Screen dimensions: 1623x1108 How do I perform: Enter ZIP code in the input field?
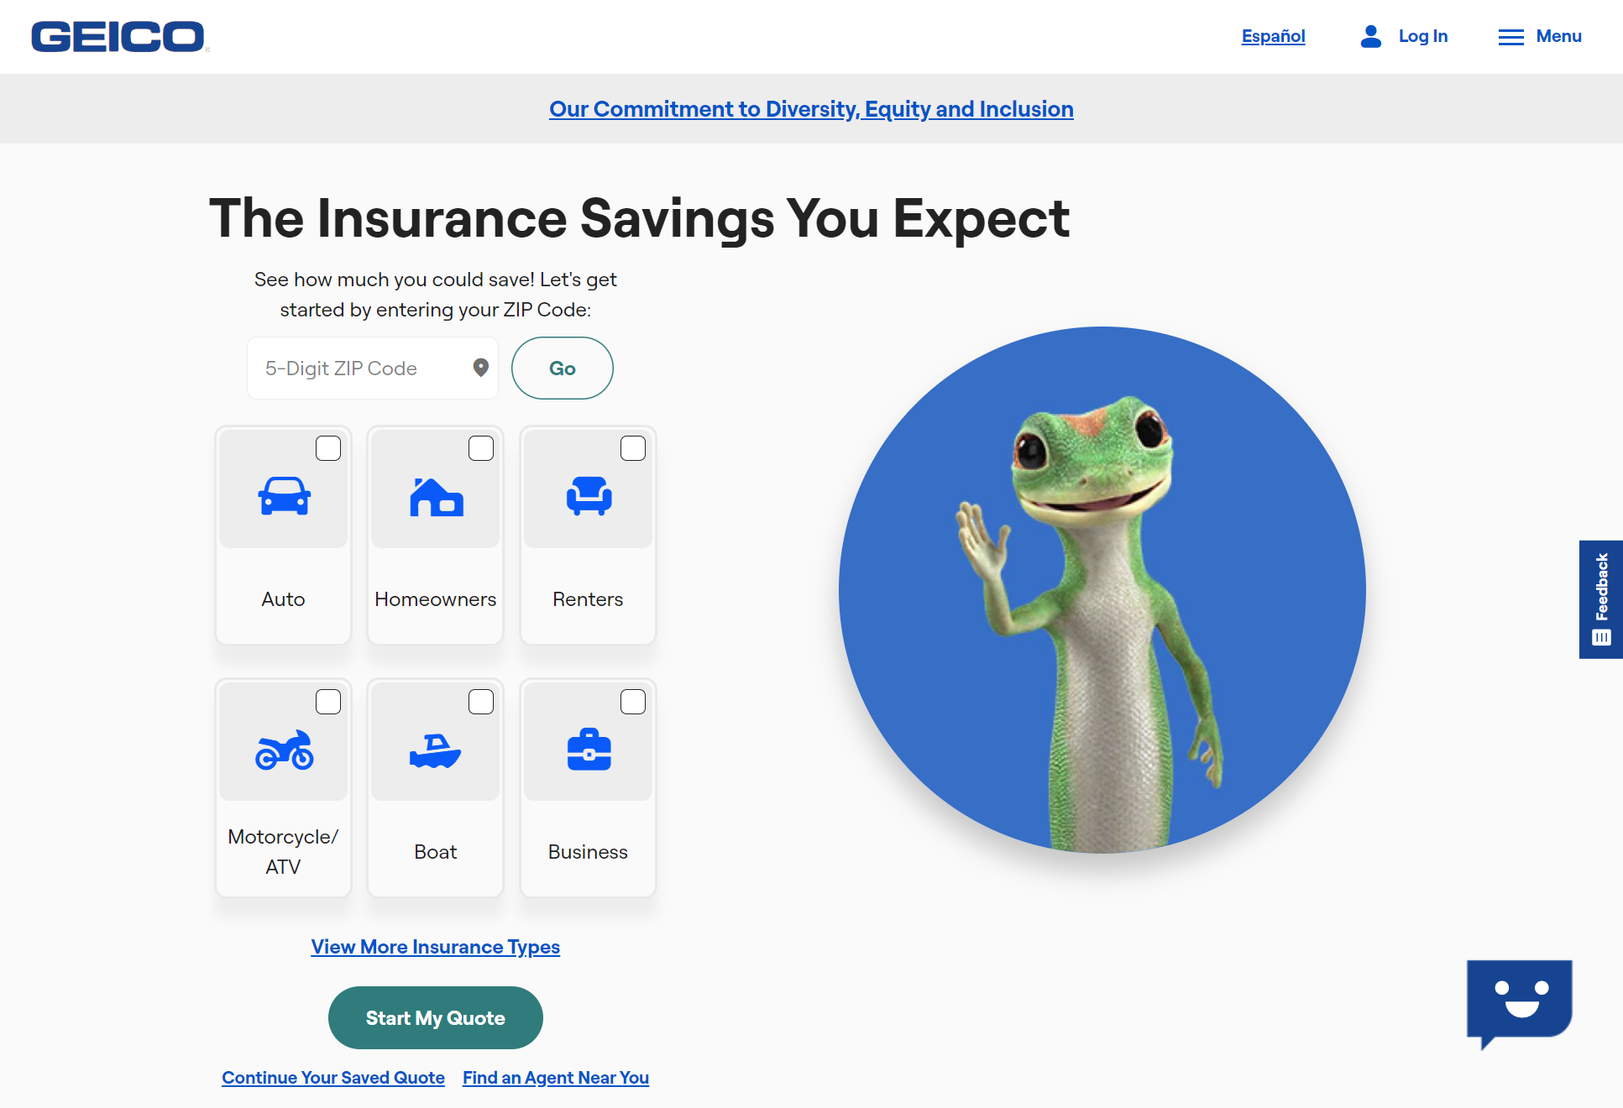(365, 368)
